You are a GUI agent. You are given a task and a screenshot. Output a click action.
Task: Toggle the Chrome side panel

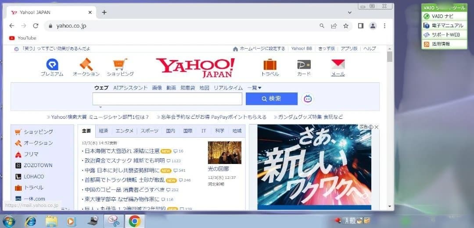click(361, 26)
